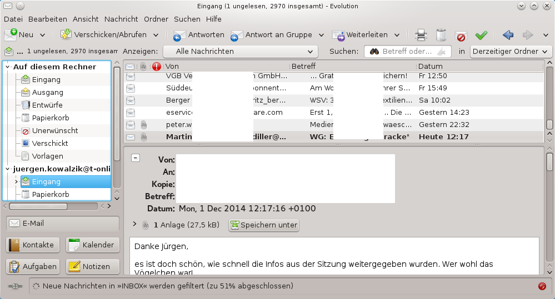This screenshot has height=299, width=555.
Task: Switch to Kontakte view
Action: coord(33,245)
